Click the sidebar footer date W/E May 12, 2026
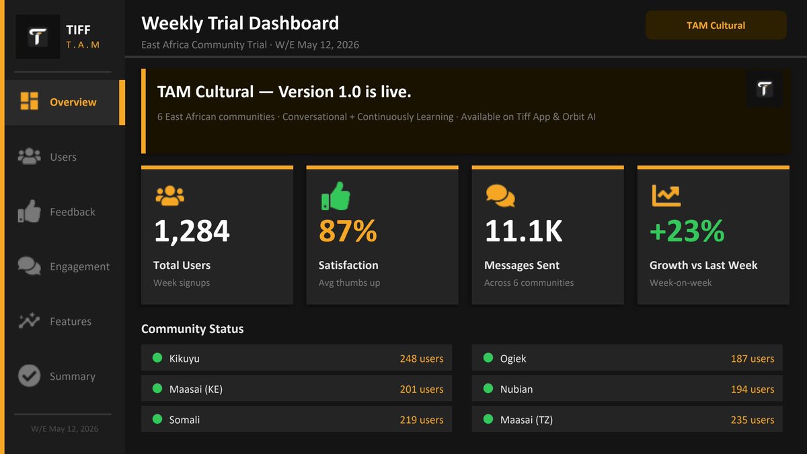Image resolution: width=807 pixels, height=454 pixels. (x=65, y=428)
